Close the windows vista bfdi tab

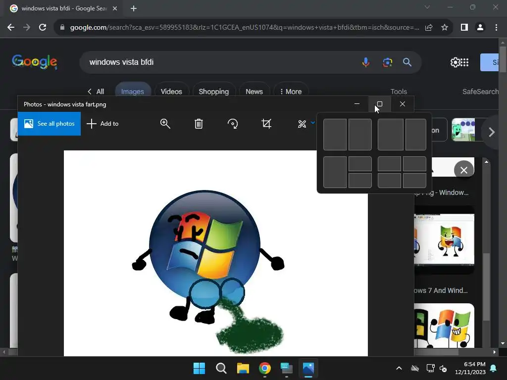[115, 8]
